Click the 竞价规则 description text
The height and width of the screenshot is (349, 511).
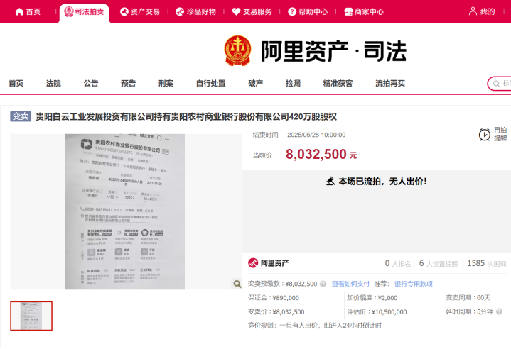[330, 326]
